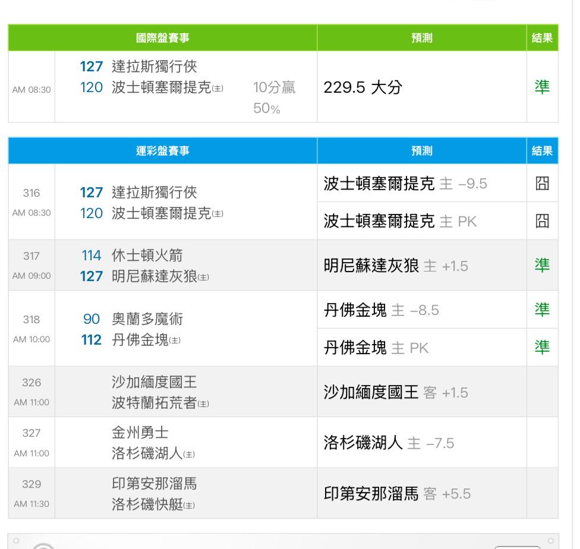Click game number 329
Viewport: 580px width, 549px height.
click(x=31, y=484)
